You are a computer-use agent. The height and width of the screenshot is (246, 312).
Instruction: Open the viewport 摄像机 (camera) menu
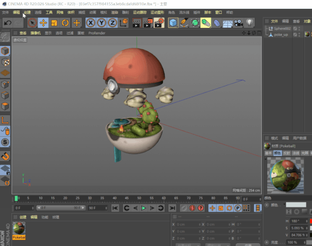[x=36, y=33]
